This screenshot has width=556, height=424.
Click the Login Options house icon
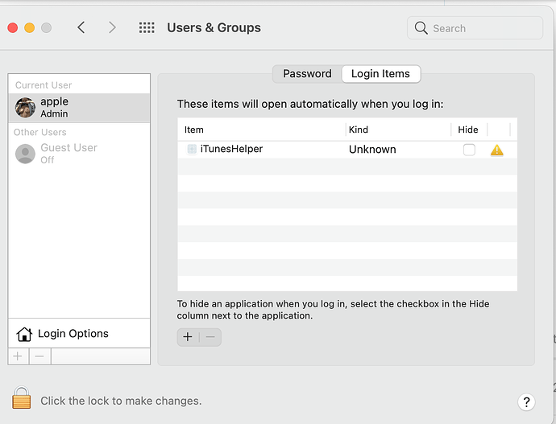24,334
